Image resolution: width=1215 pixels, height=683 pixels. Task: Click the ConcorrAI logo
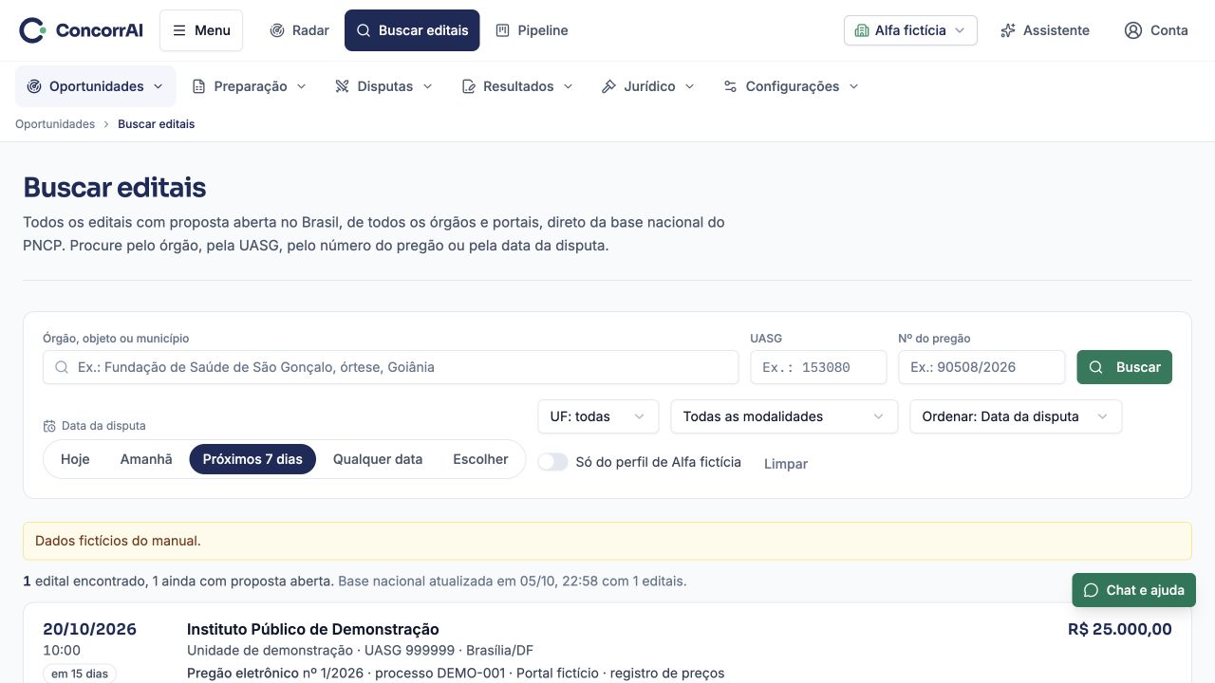point(82,30)
